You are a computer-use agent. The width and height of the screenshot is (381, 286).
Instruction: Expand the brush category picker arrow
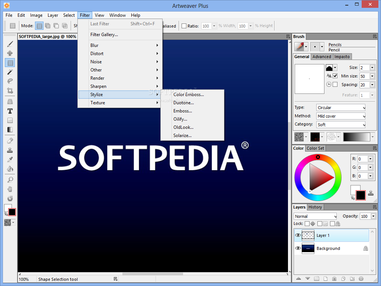coord(306,47)
